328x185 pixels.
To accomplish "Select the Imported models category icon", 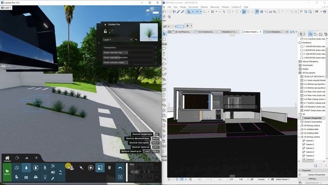I will (x=17, y=168).
